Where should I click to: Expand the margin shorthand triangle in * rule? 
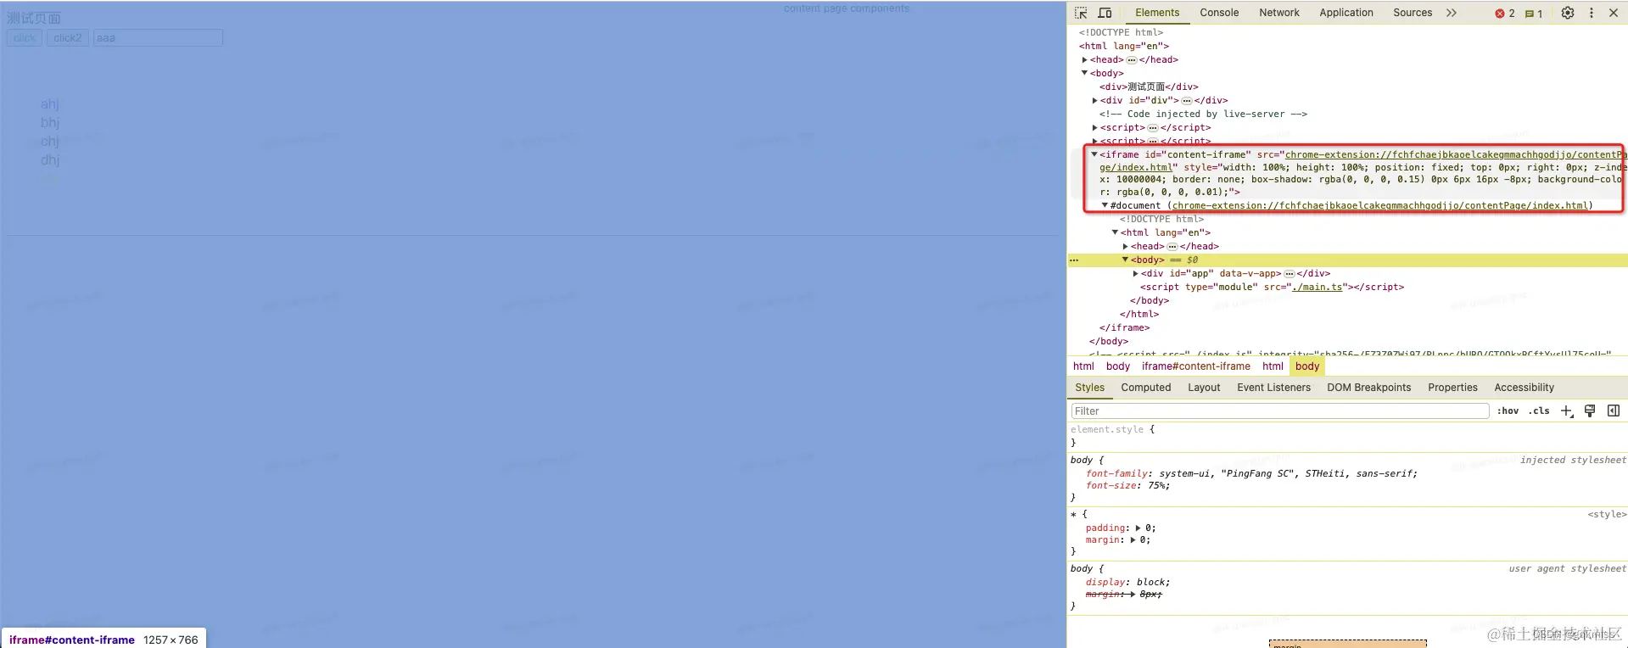pos(1133,540)
